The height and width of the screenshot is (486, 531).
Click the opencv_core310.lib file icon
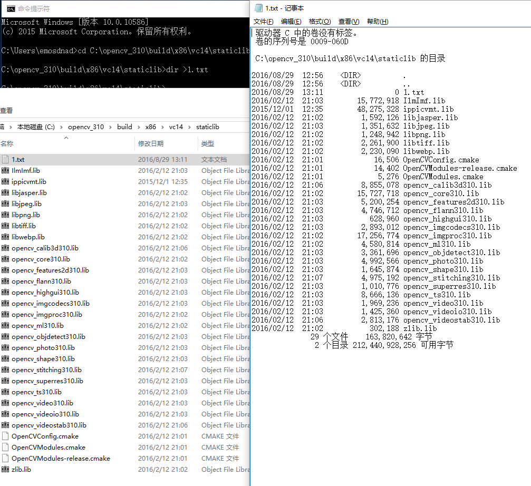click(5, 259)
